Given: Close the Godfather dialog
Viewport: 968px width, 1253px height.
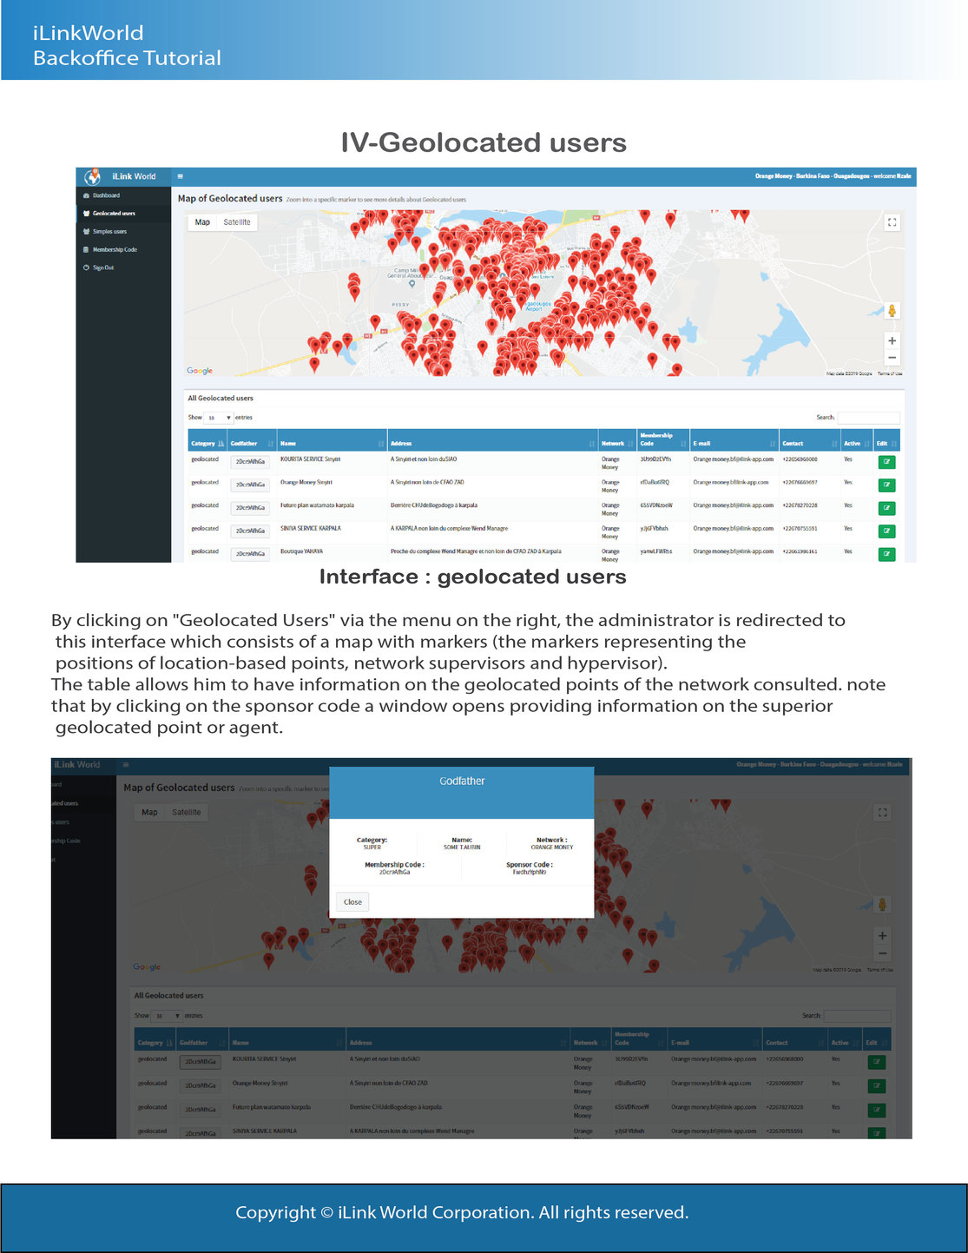Looking at the screenshot, I should 352,901.
